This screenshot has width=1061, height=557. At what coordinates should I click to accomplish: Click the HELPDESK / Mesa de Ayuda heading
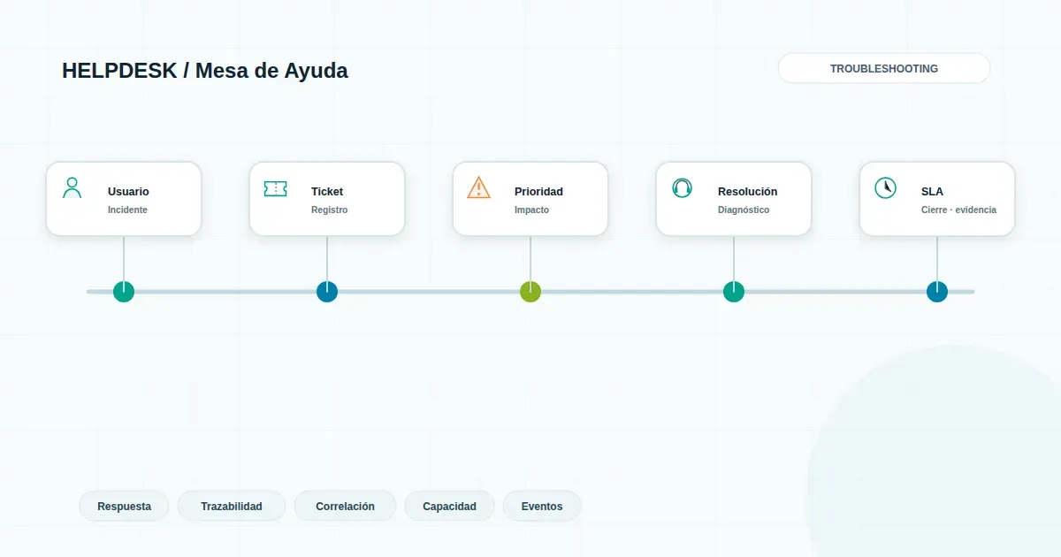[205, 71]
